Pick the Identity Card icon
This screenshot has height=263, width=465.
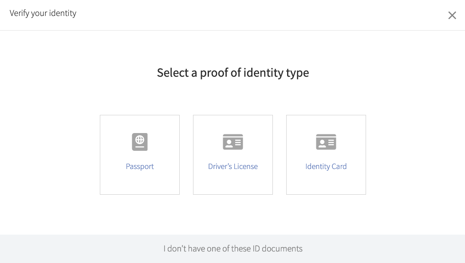pos(326,142)
